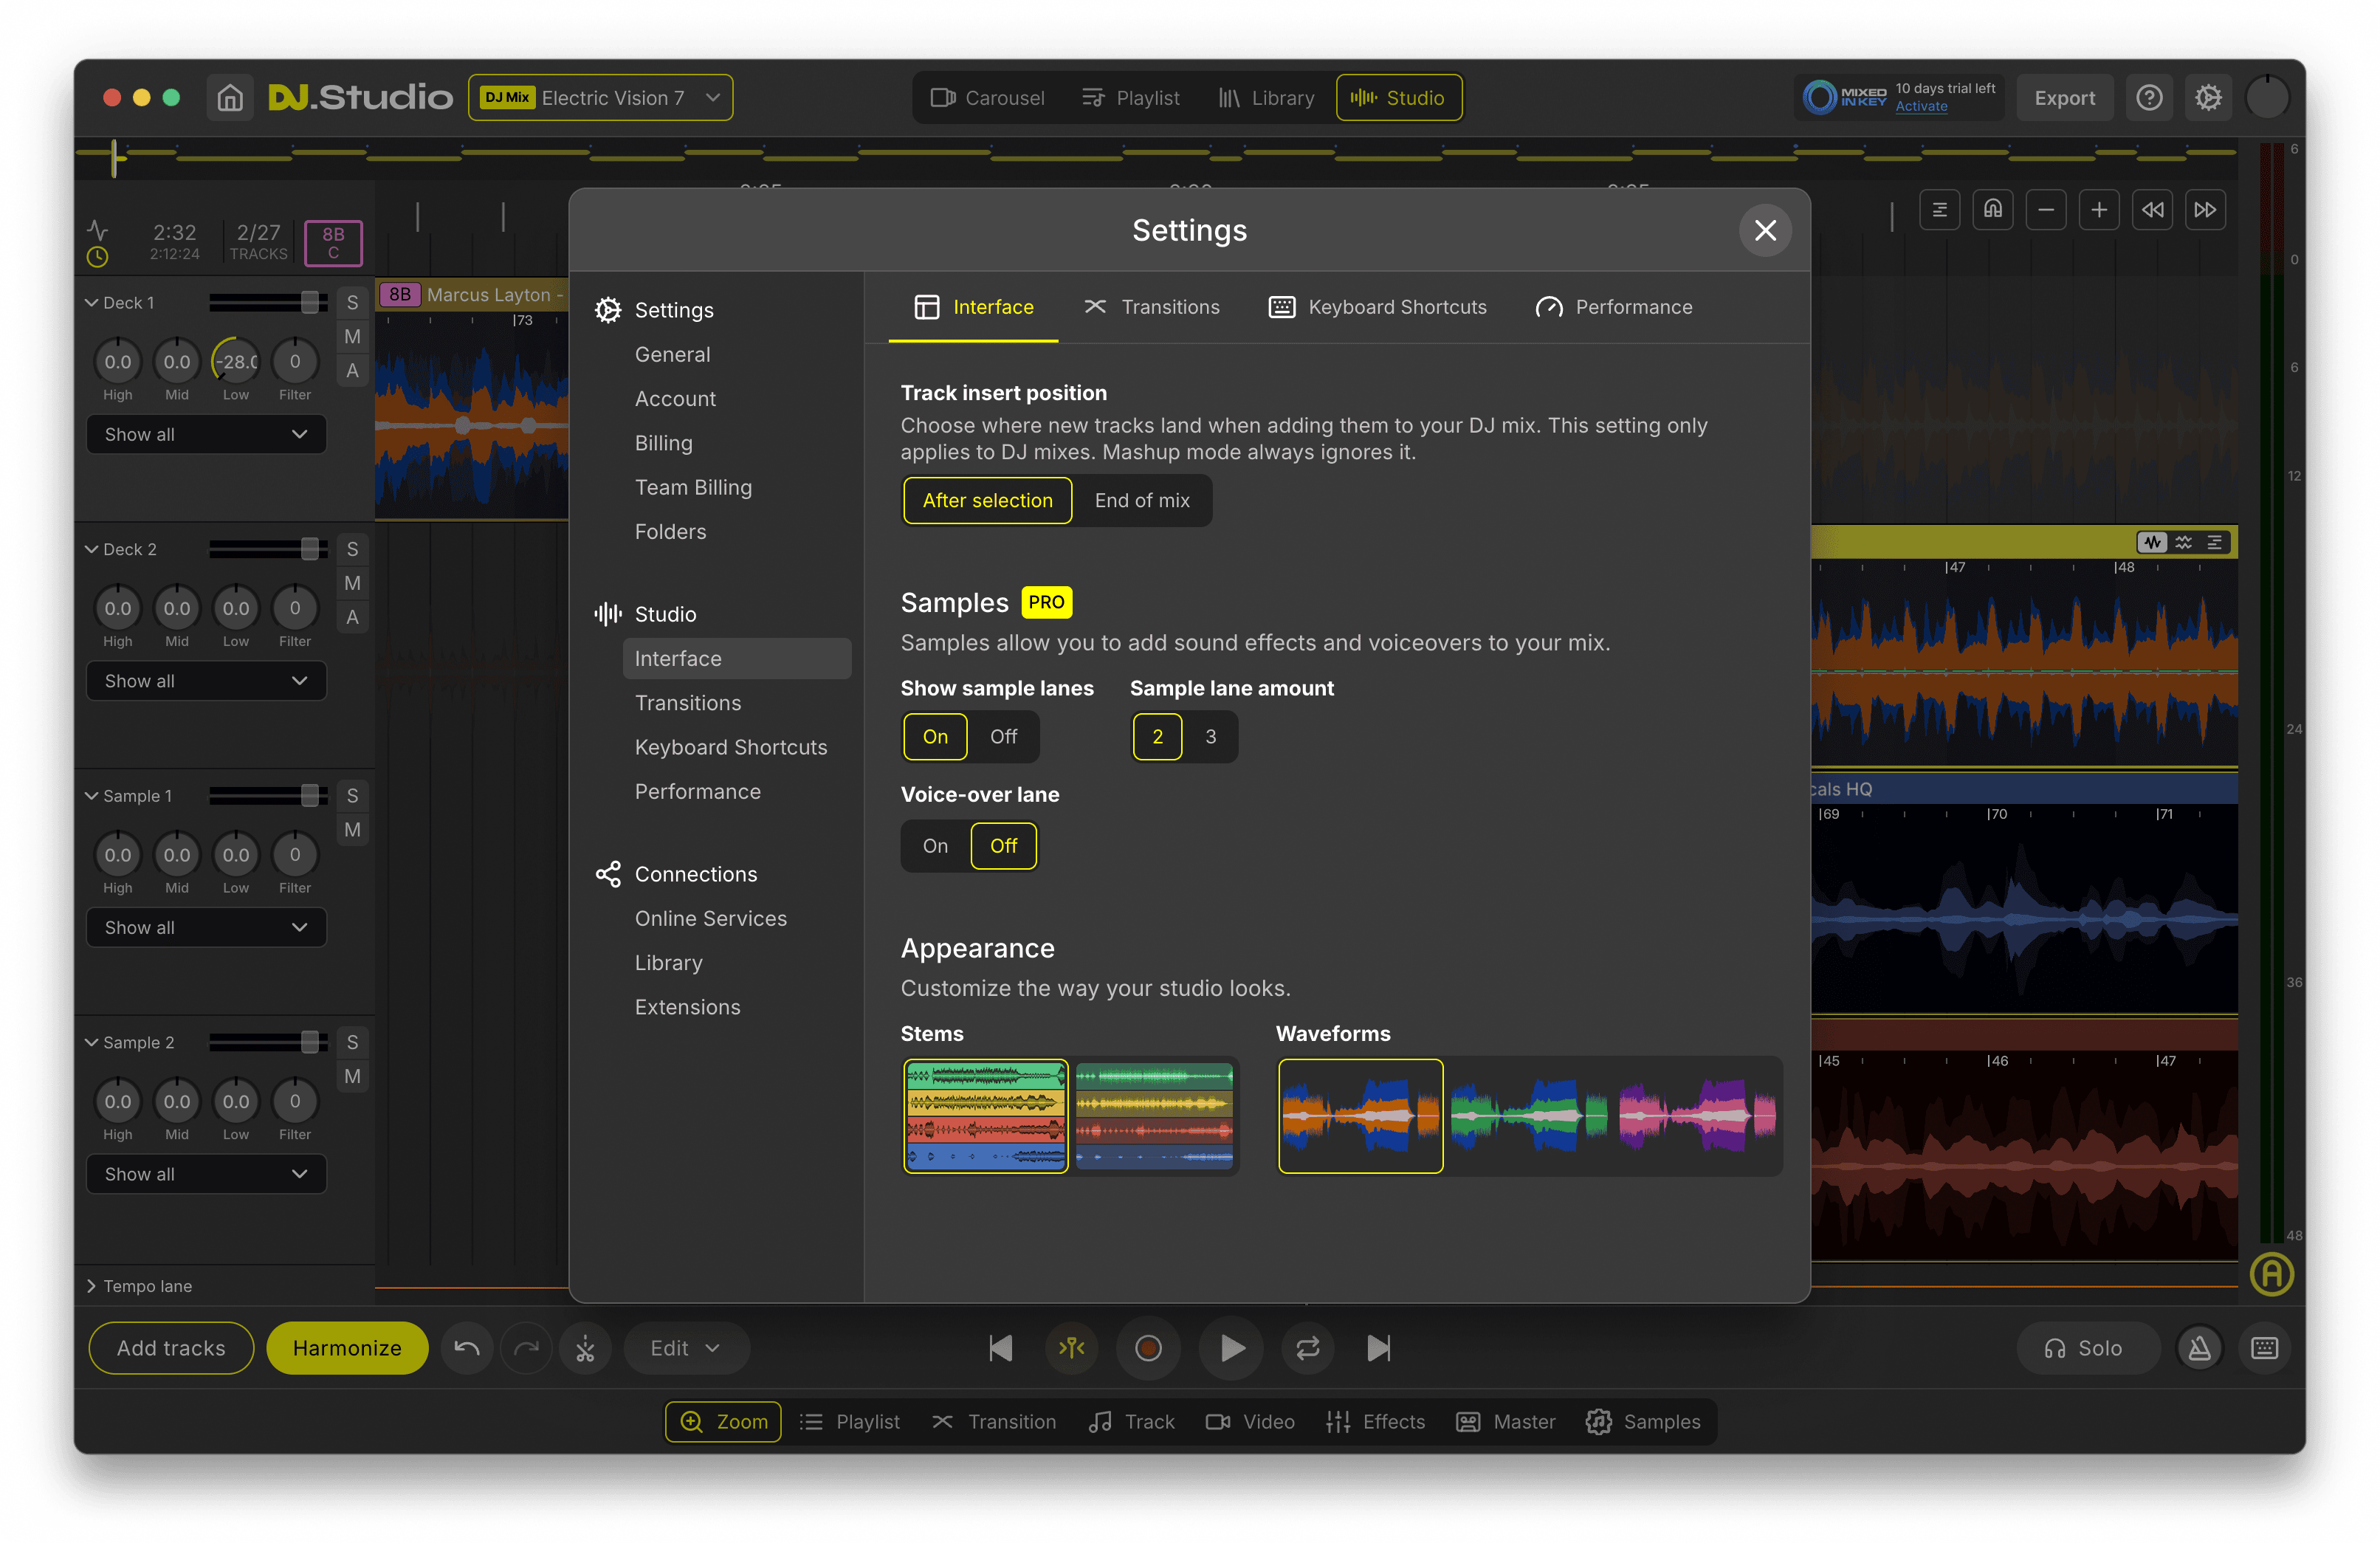Viewport: 2380px width, 1543px height.
Task: Click the Export button
Action: [x=2064, y=97]
